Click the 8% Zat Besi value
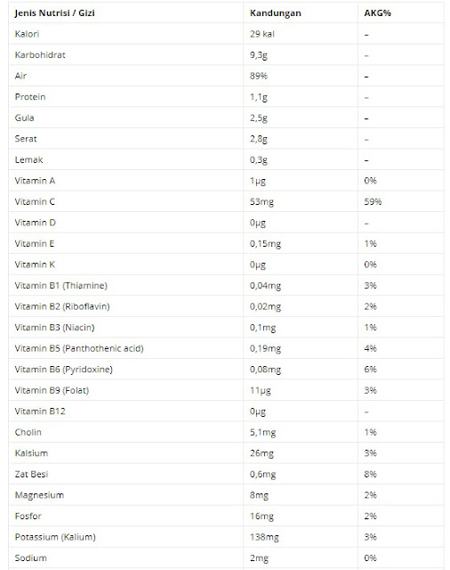This screenshot has height=570, width=450. coord(370,475)
